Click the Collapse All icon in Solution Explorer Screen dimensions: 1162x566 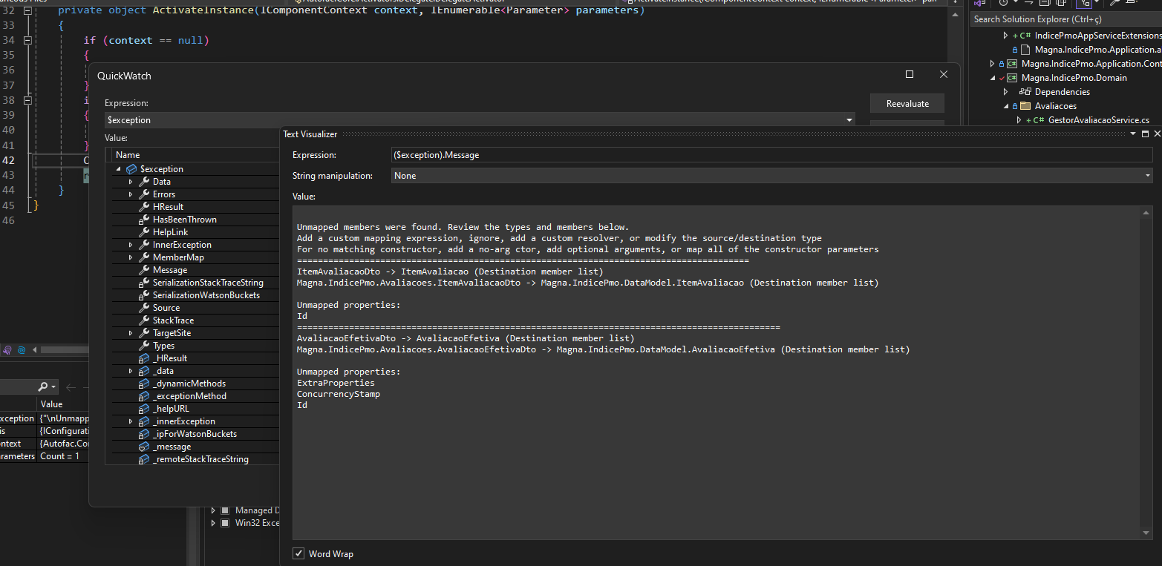click(1045, 4)
